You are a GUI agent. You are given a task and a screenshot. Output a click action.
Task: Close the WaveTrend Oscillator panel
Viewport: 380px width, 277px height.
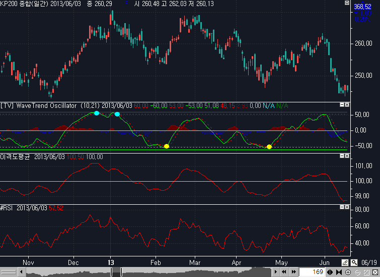point(347,105)
